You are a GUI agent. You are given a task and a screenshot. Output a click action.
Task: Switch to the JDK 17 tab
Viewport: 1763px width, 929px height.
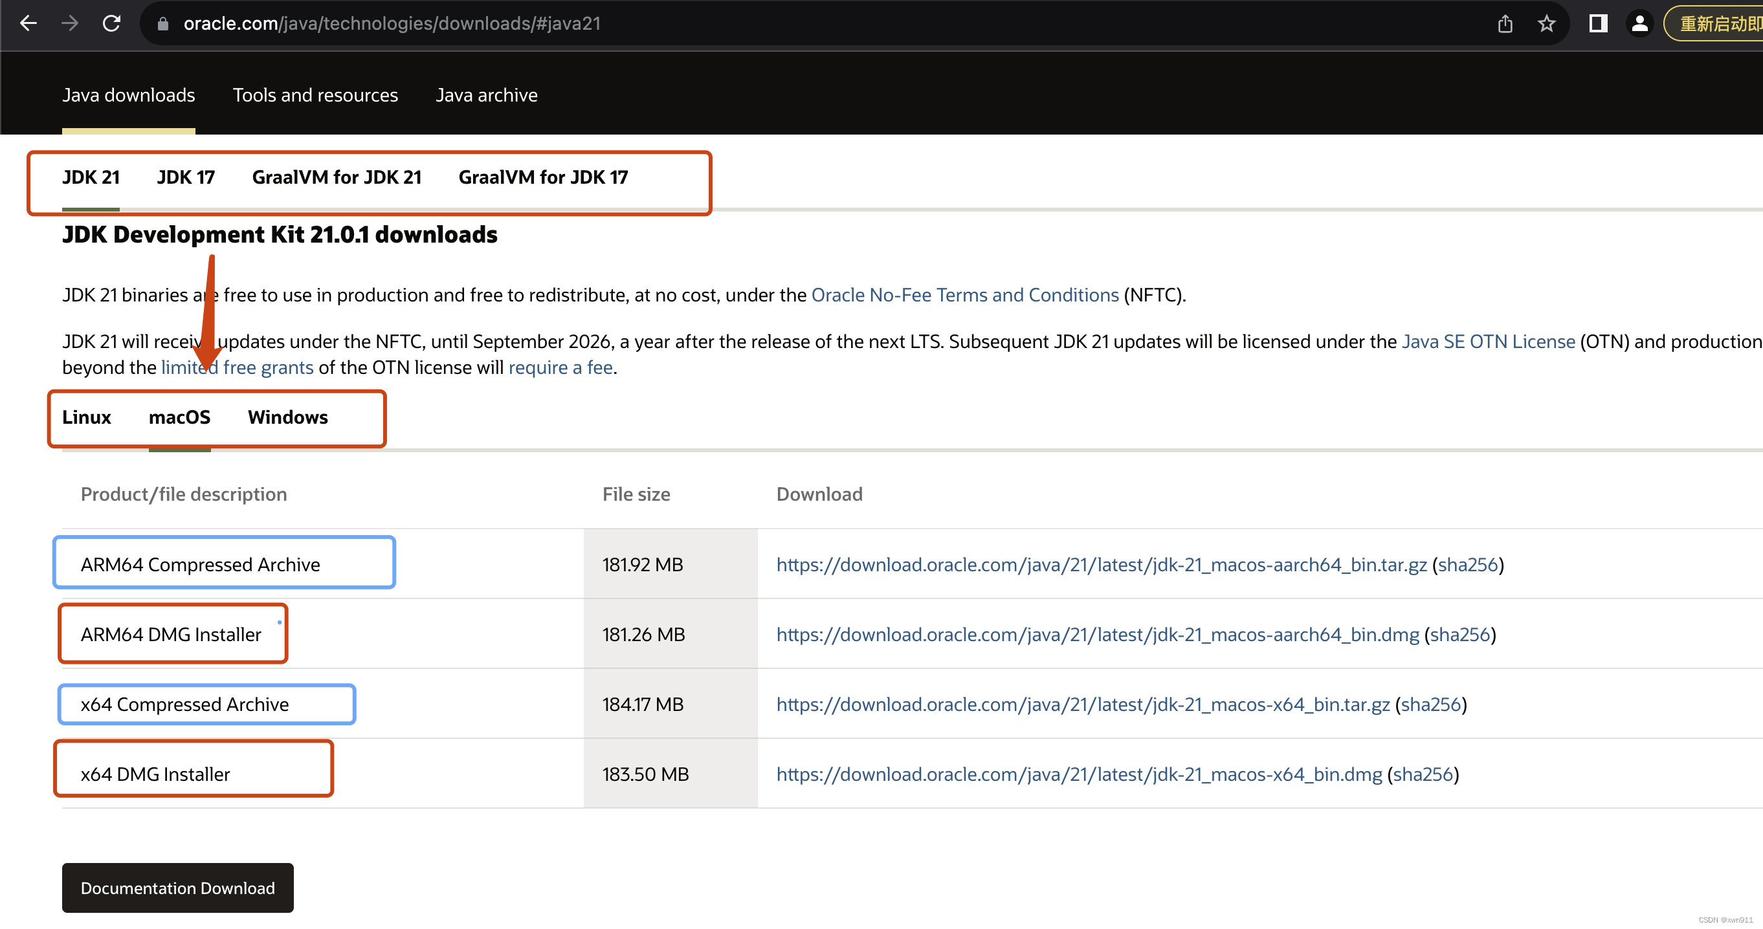186,177
